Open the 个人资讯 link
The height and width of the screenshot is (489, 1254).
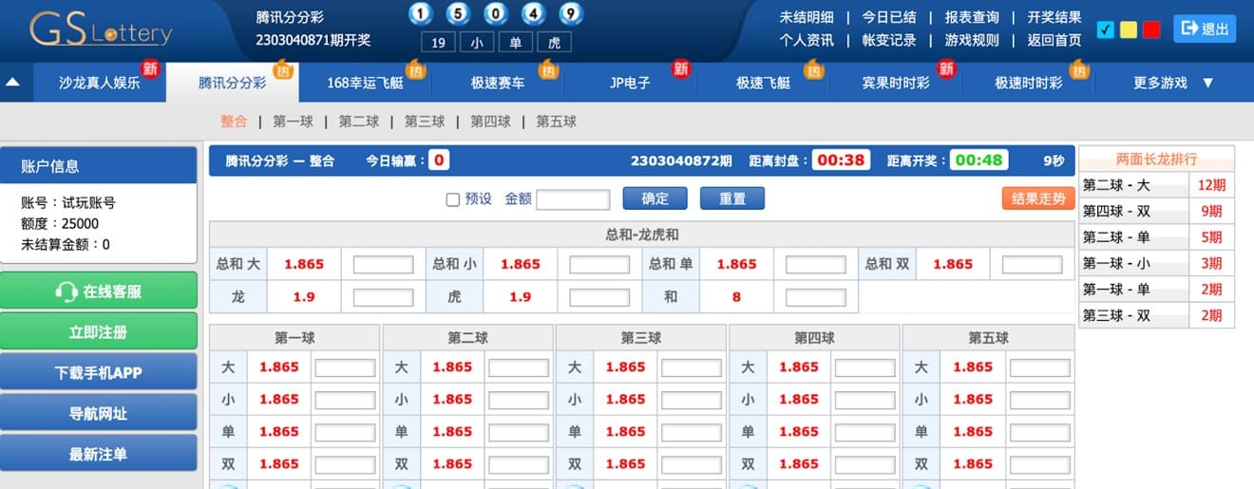click(x=807, y=40)
